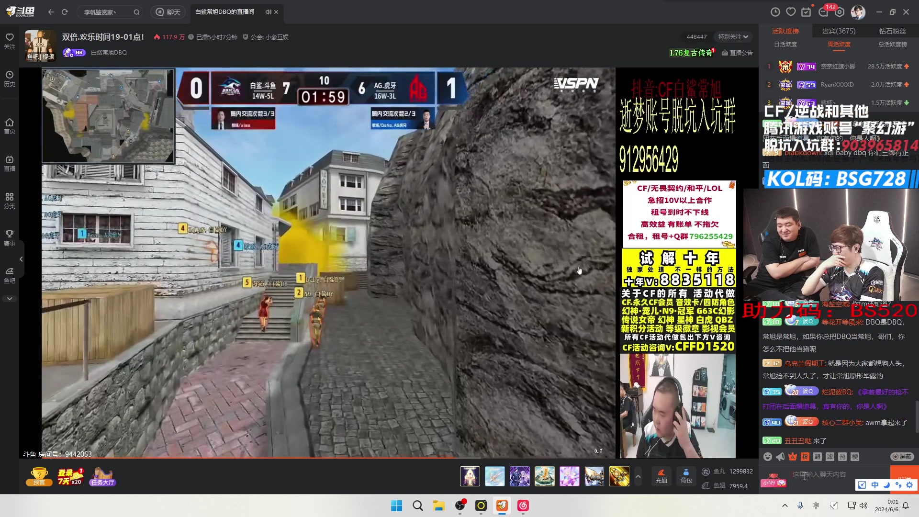Click the 聊天 button in the top bar
Image resolution: width=919 pixels, height=517 pixels.
168,12
